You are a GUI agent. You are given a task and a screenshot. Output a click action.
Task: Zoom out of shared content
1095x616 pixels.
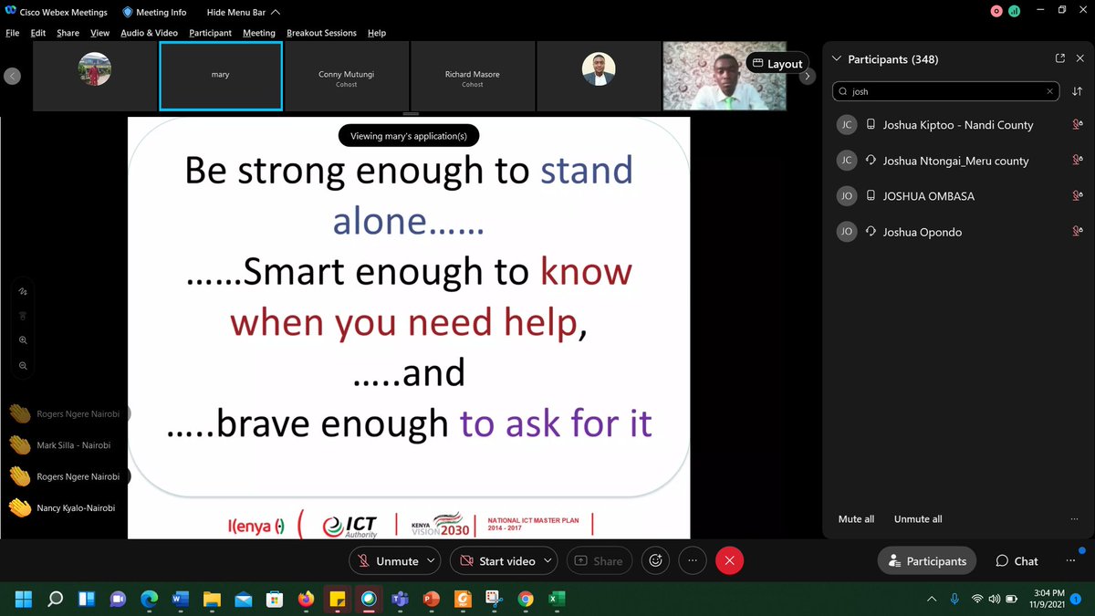[23, 365]
